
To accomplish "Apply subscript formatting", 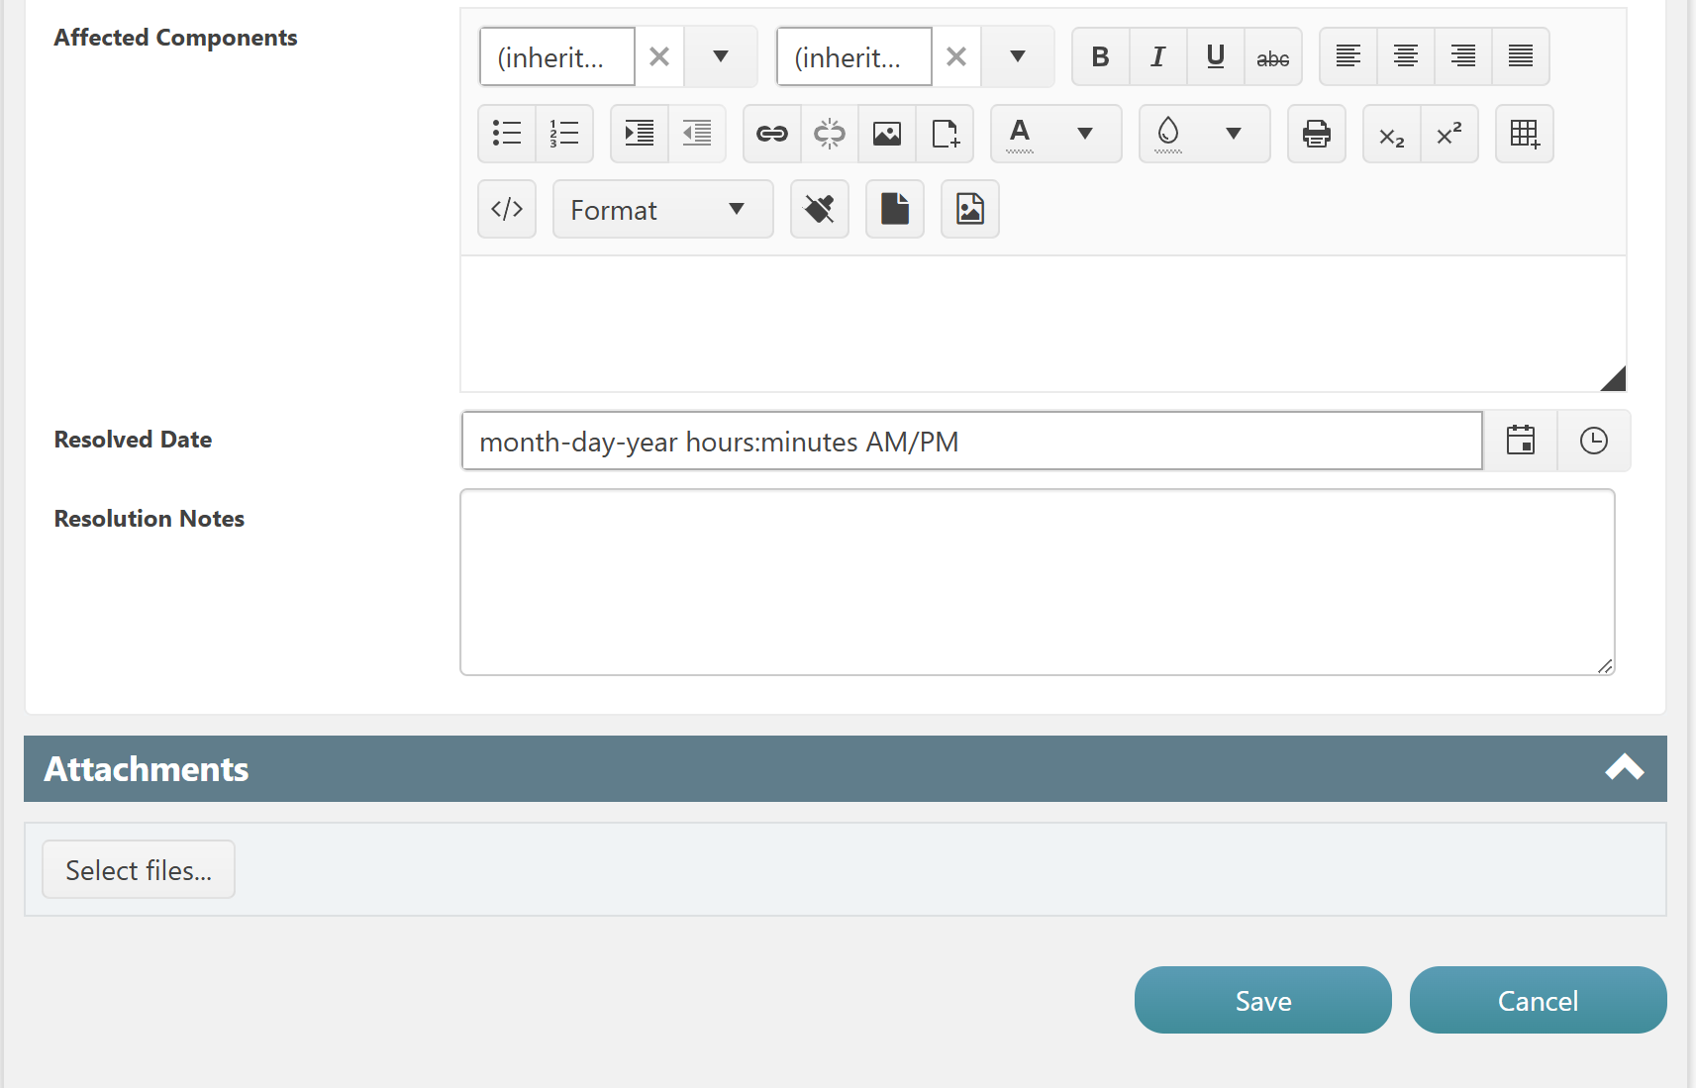I will tap(1391, 134).
